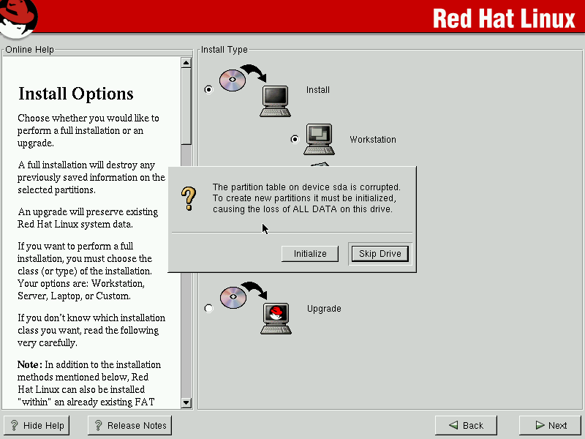The width and height of the screenshot is (585, 439).
Task: Click the question mark icon on Hide Help
Action: tap(15, 426)
